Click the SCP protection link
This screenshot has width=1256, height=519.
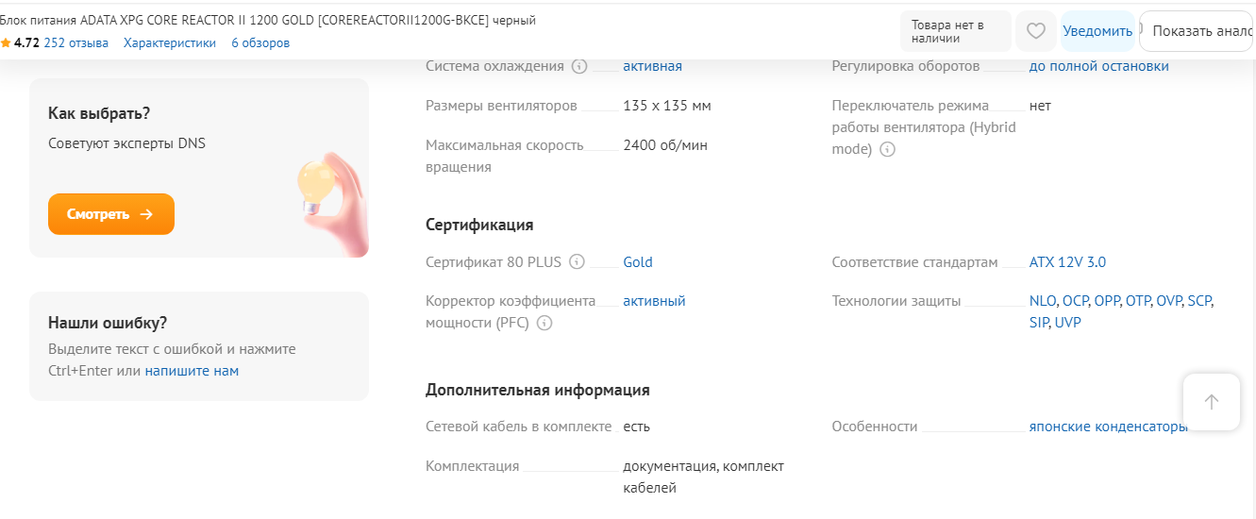tap(1199, 301)
